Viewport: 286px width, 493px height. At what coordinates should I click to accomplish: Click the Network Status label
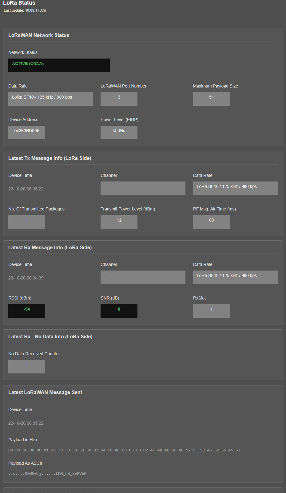click(23, 53)
